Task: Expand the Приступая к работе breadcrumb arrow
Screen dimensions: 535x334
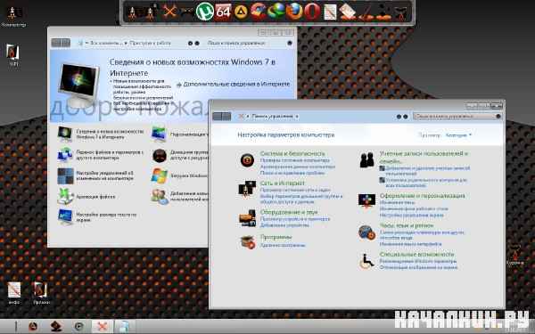Action: pos(126,44)
